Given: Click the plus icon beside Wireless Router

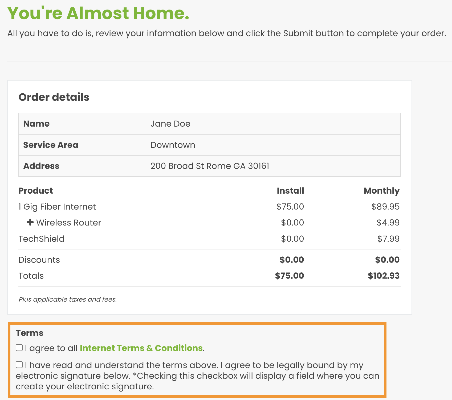Looking at the screenshot, I should tap(30, 222).
